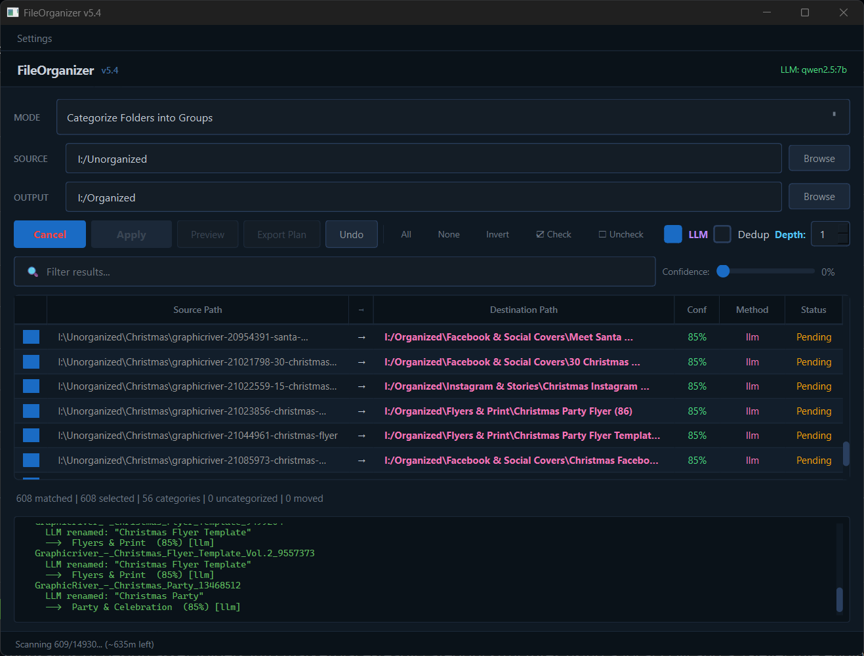Click the FileOrganizer icon in the title bar
864x656 pixels.
tap(12, 12)
